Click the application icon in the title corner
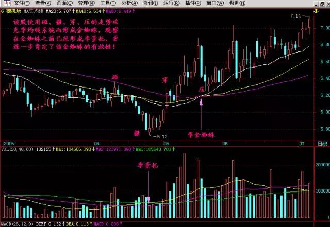Viewport: 330px width, 227px height. 6,3
